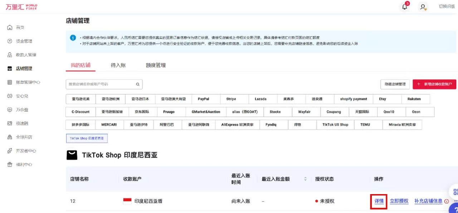
Task: Toggle the TikTok Shop 印度尼西亚 filter
Action: [87, 138]
